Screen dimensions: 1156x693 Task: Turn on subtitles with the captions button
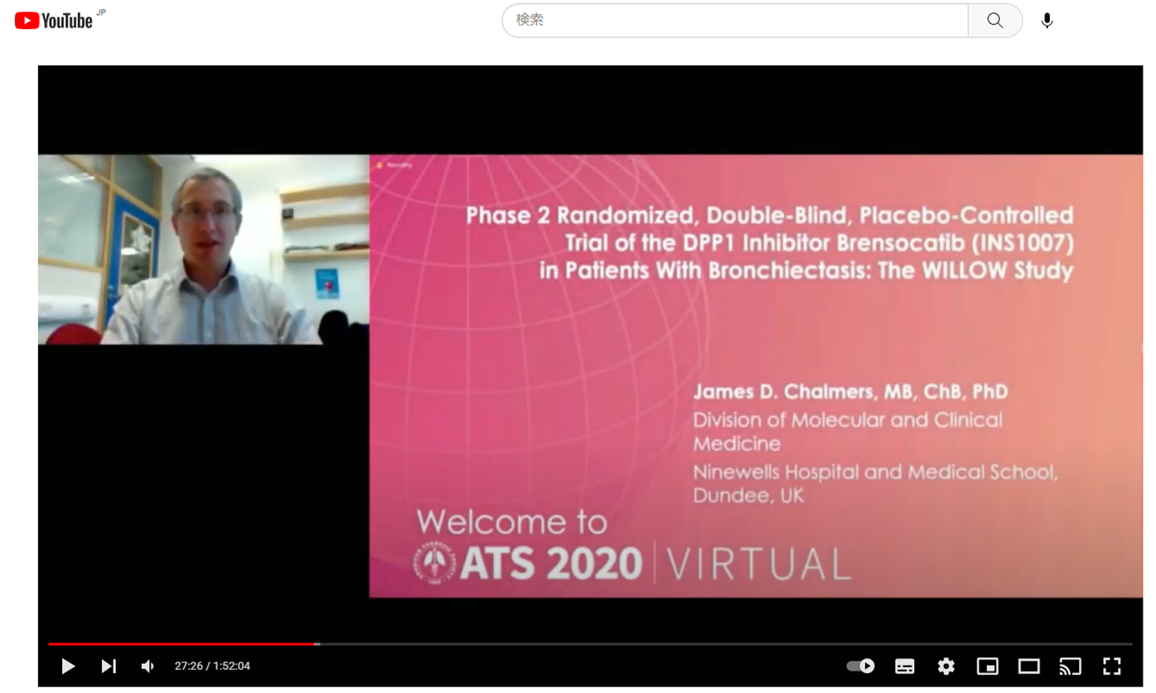[905, 666]
